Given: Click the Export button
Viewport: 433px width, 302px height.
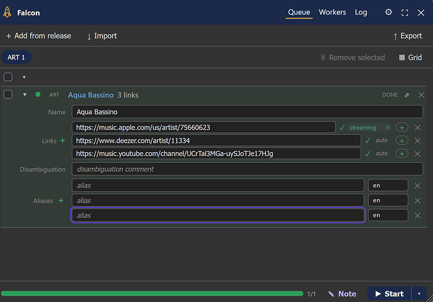Looking at the screenshot, I should point(408,36).
